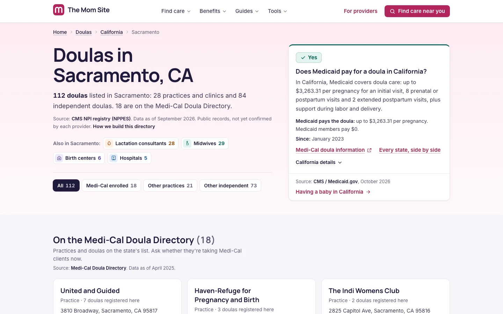Open the Benefits dropdown menu
This screenshot has width=503, height=314.
click(x=213, y=11)
